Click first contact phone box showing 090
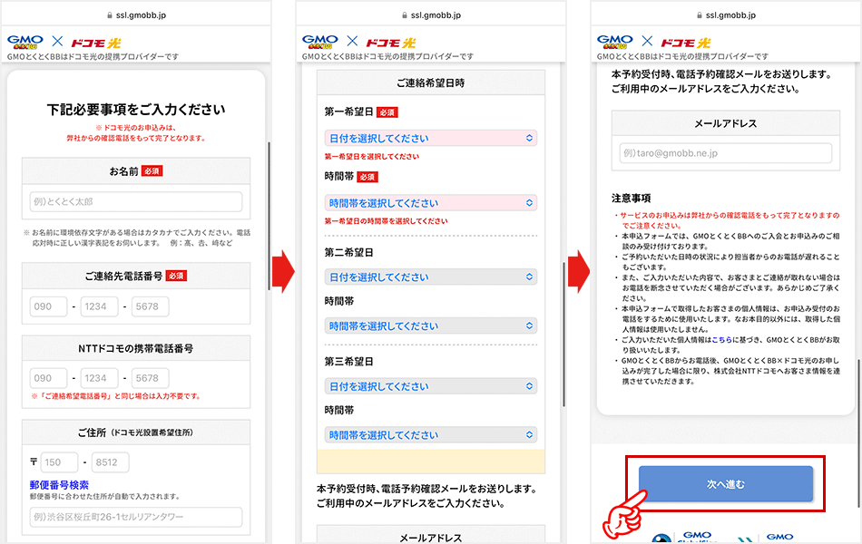 48,306
